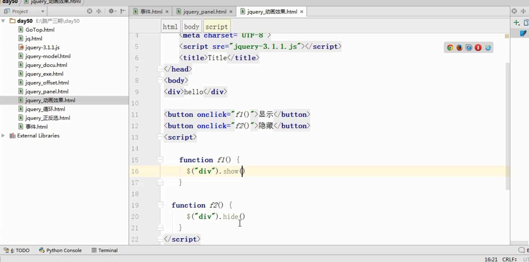Fold the script tag on line 13
This screenshot has width=529, height=262.
point(160,137)
